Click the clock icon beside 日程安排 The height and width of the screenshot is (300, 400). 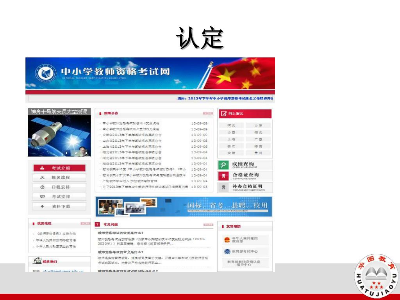[x=42, y=187]
